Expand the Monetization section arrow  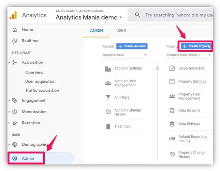[9, 112]
